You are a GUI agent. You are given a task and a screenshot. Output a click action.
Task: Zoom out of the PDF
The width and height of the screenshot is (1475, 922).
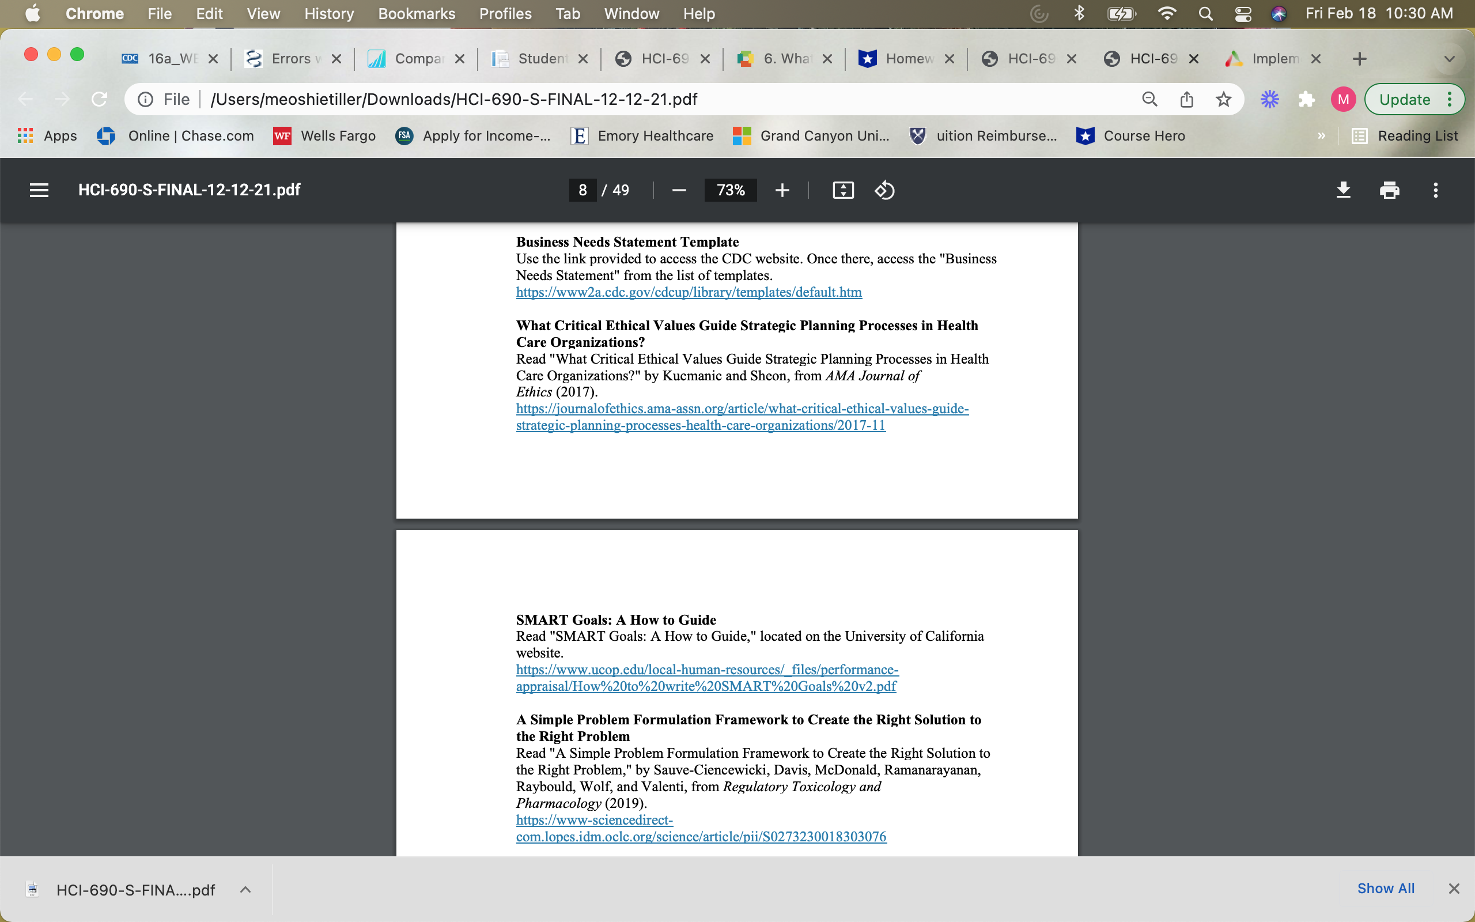click(678, 190)
